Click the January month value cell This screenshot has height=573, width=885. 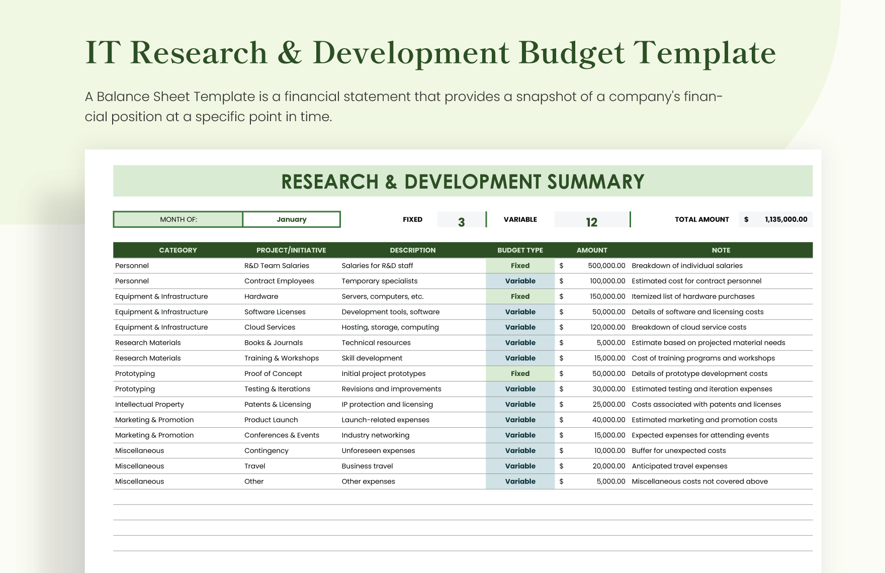pyautogui.click(x=291, y=220)
